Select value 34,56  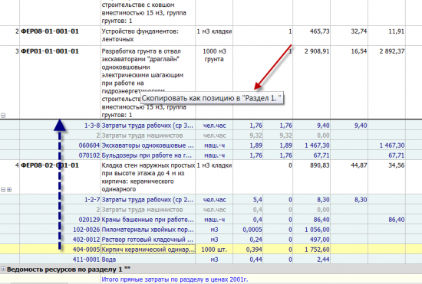[x=396, y=165]
